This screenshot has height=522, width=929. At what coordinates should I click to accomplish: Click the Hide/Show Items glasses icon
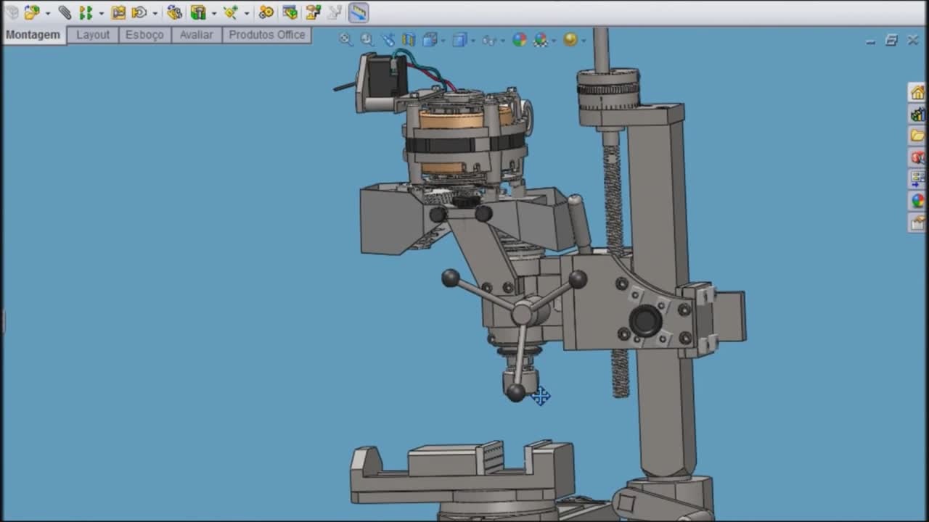[x=489, y=40]
